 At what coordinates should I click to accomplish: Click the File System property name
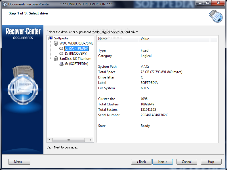click(x=106, y=88)
